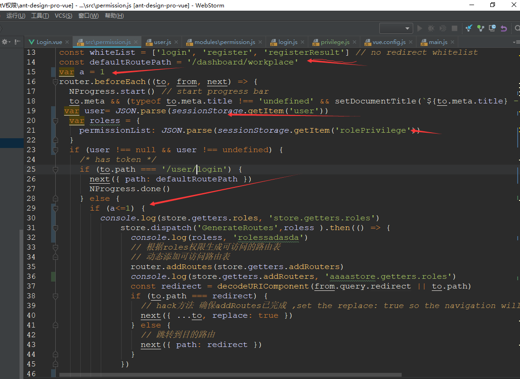Click 'rolePrivilege' string on line 21
The height and width of the screenshot is (379, 520).
coord(373,130)
